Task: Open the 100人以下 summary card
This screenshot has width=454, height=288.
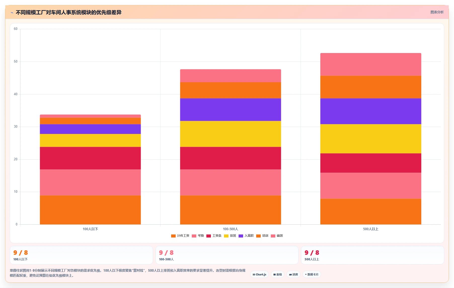Action: coord(81,255)
